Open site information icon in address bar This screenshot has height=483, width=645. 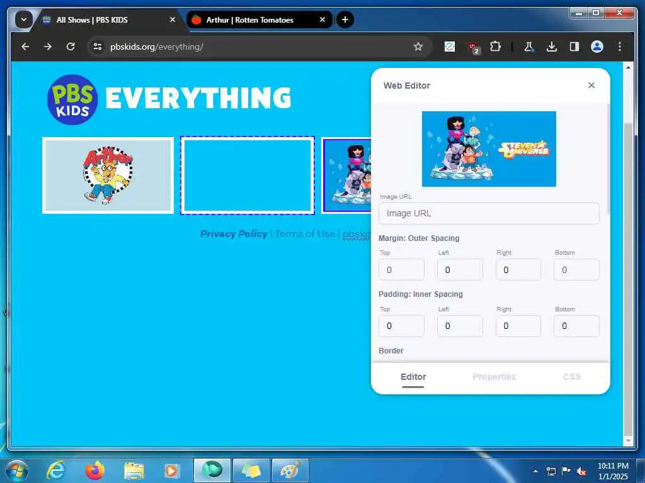point(98,47)
